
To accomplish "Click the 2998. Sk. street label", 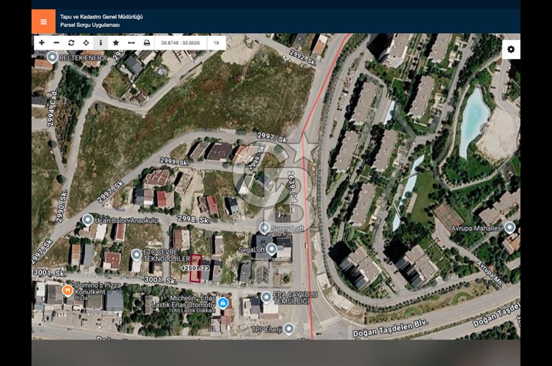I will [x=194, y=220].
